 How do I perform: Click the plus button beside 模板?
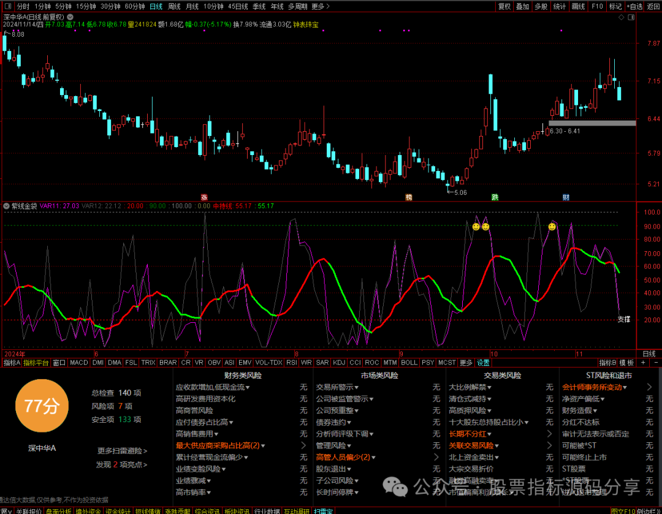[x=643, y=363]
